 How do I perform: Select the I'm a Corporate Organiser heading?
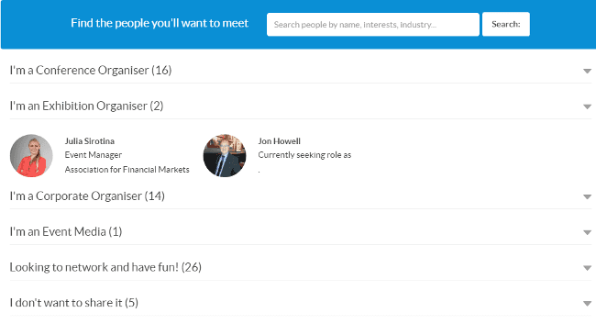[87, 196]
